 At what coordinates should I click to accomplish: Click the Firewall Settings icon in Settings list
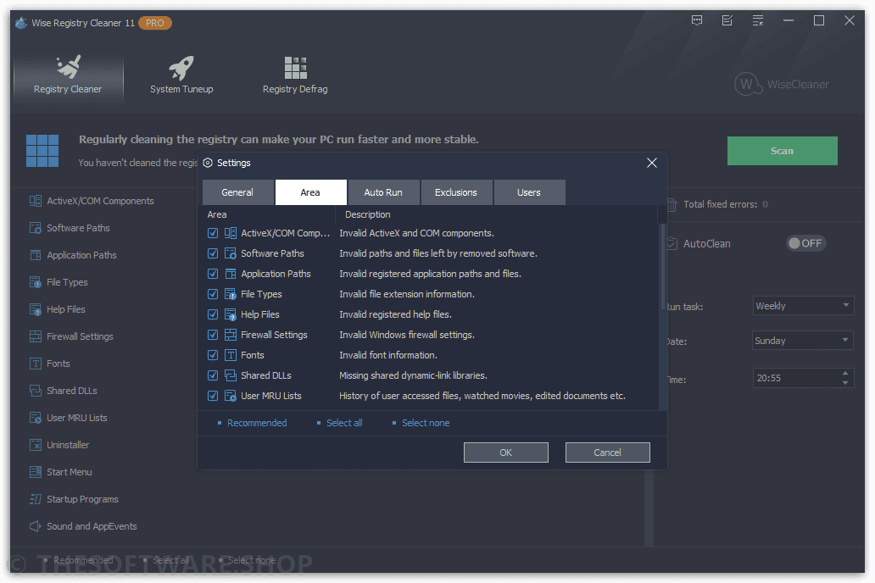click(x=230, y=335)
